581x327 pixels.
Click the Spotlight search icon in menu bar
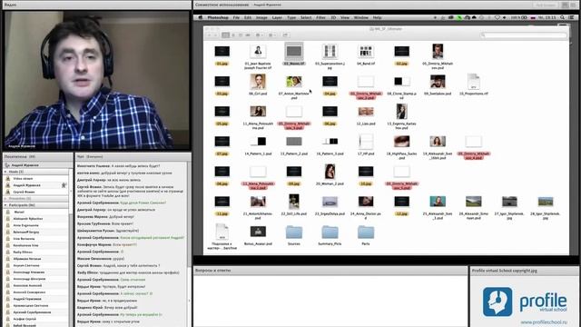click(x=563, y=17)
